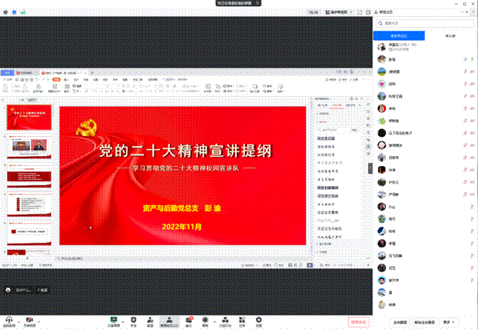
Task: Click the red End Meeting button
Action: click(358, 322)
